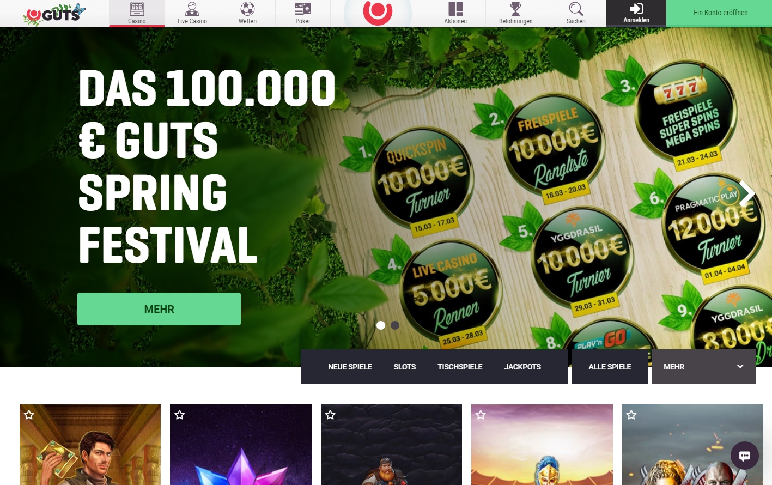Click the Guts logo
The image size is (772, 485).
click(54, 14)
